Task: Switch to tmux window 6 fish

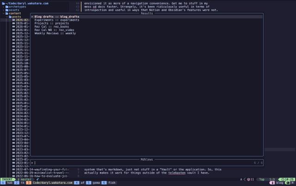Action: coord(109,183)
